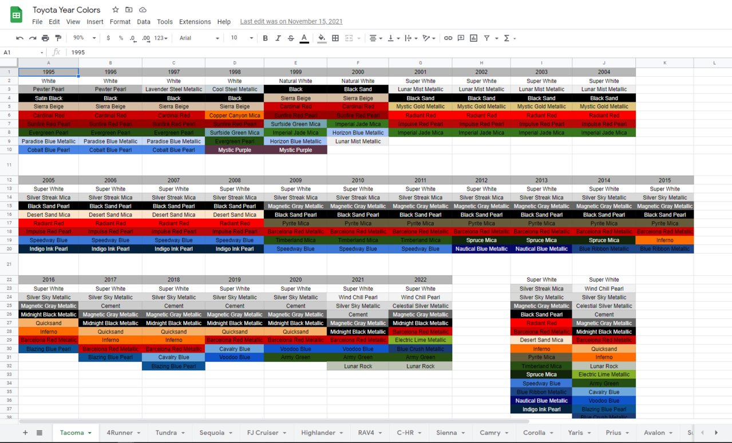Format as currency with dollar icon

click(108, 38)
